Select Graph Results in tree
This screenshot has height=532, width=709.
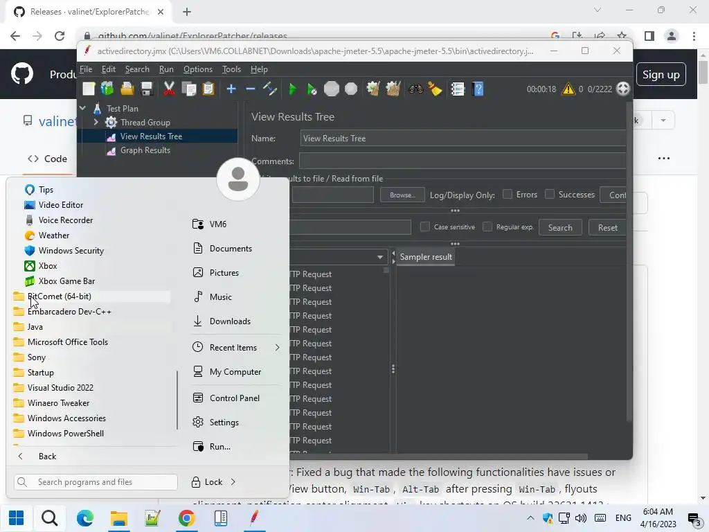click(145, 150)
